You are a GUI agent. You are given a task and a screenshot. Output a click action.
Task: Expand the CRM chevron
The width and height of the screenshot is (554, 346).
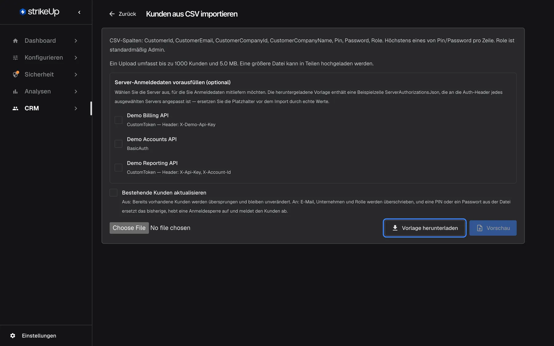point(76,108)
